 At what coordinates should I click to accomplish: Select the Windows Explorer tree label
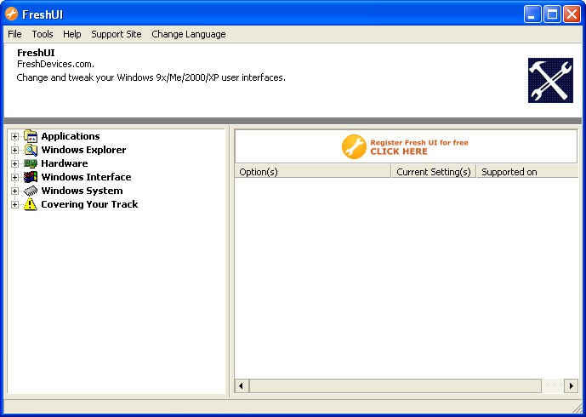click(83, 150)
